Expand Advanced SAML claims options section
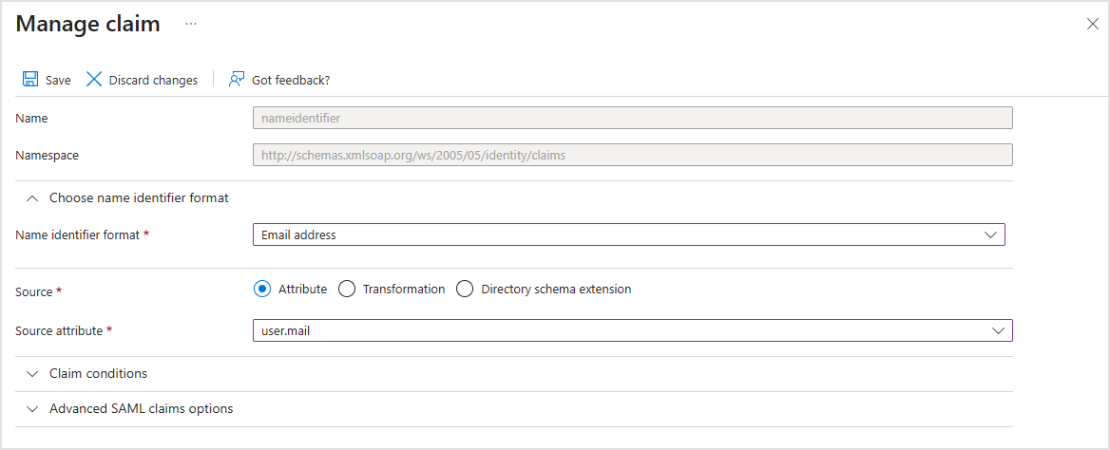The height and width of the screenshot is (450, 1110). point(129,409)
